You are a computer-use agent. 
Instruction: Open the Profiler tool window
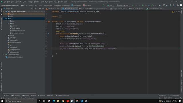[x=50, y=96]
